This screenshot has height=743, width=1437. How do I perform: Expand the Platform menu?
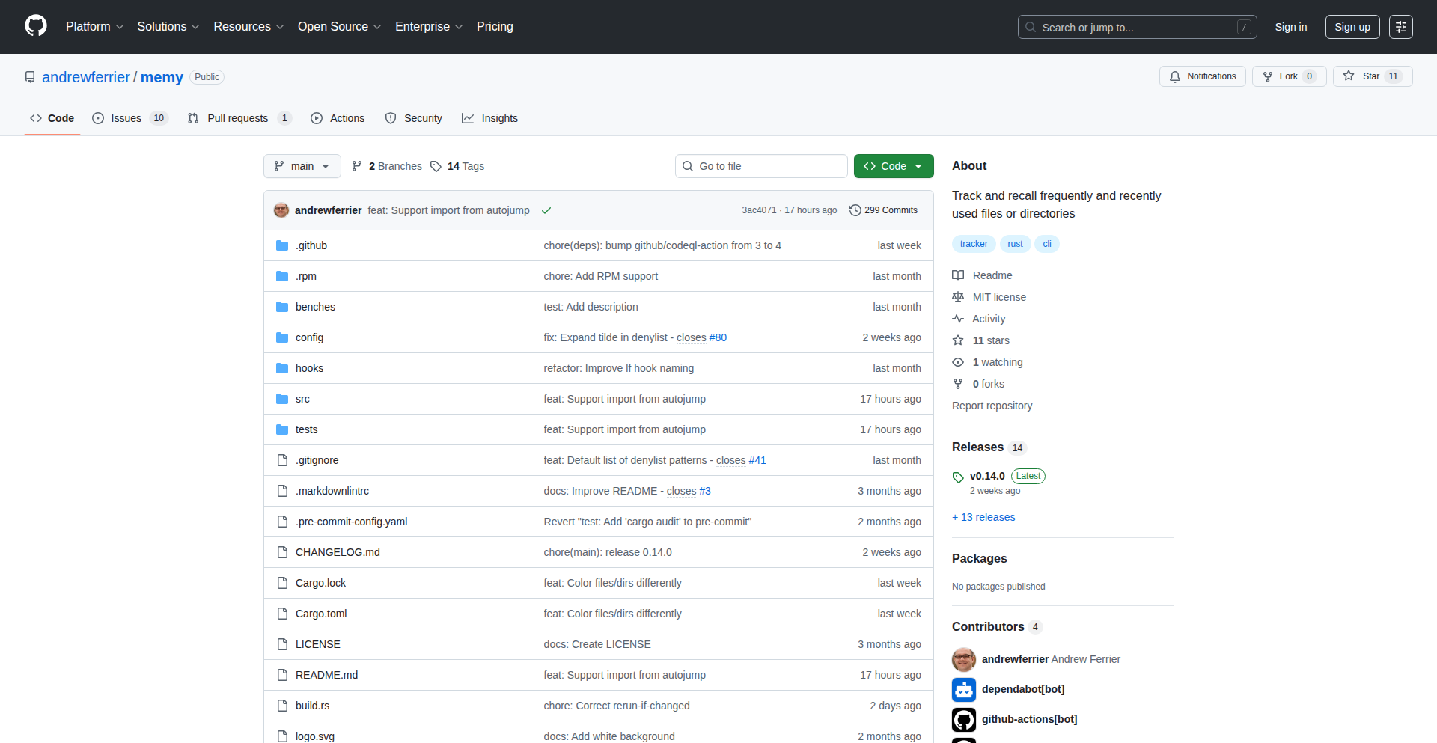click(94, 27)
